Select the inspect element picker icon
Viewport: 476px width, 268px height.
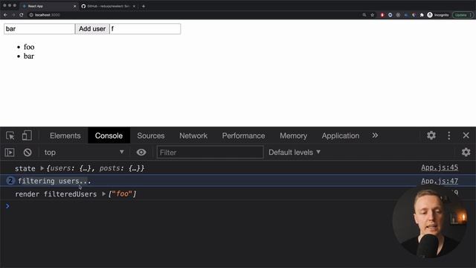pos(10,135)
